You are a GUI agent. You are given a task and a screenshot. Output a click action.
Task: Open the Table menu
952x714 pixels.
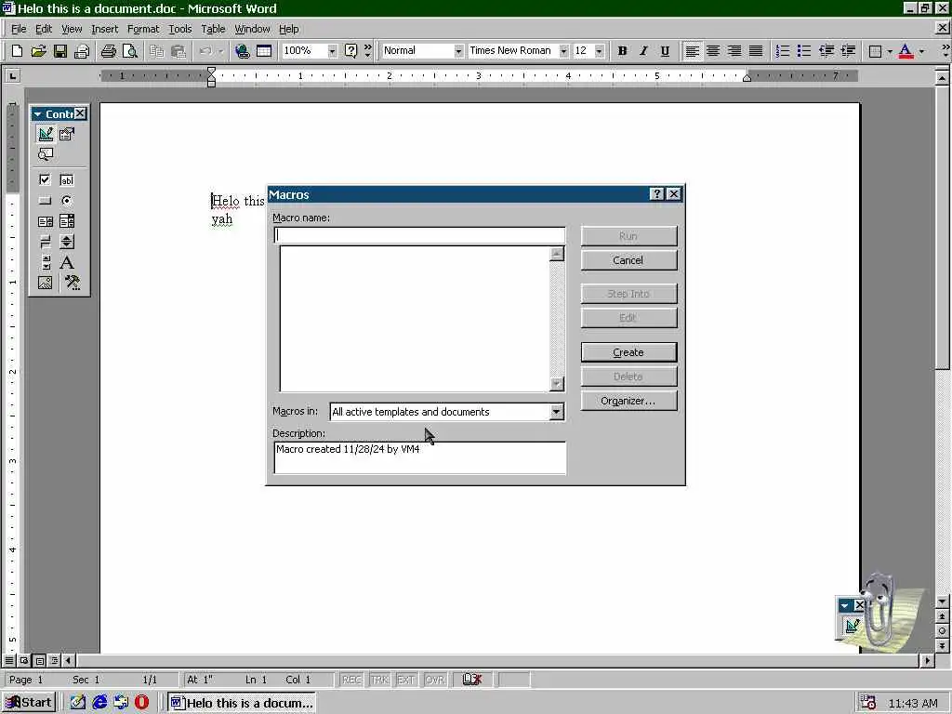click(213, 29)
